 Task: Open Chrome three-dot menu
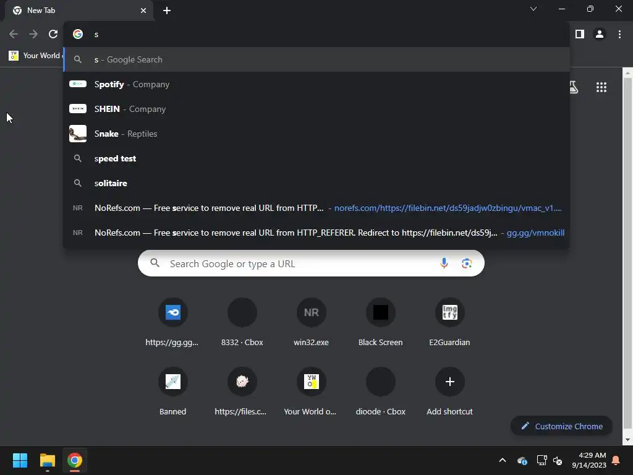[x=619, y=35]
